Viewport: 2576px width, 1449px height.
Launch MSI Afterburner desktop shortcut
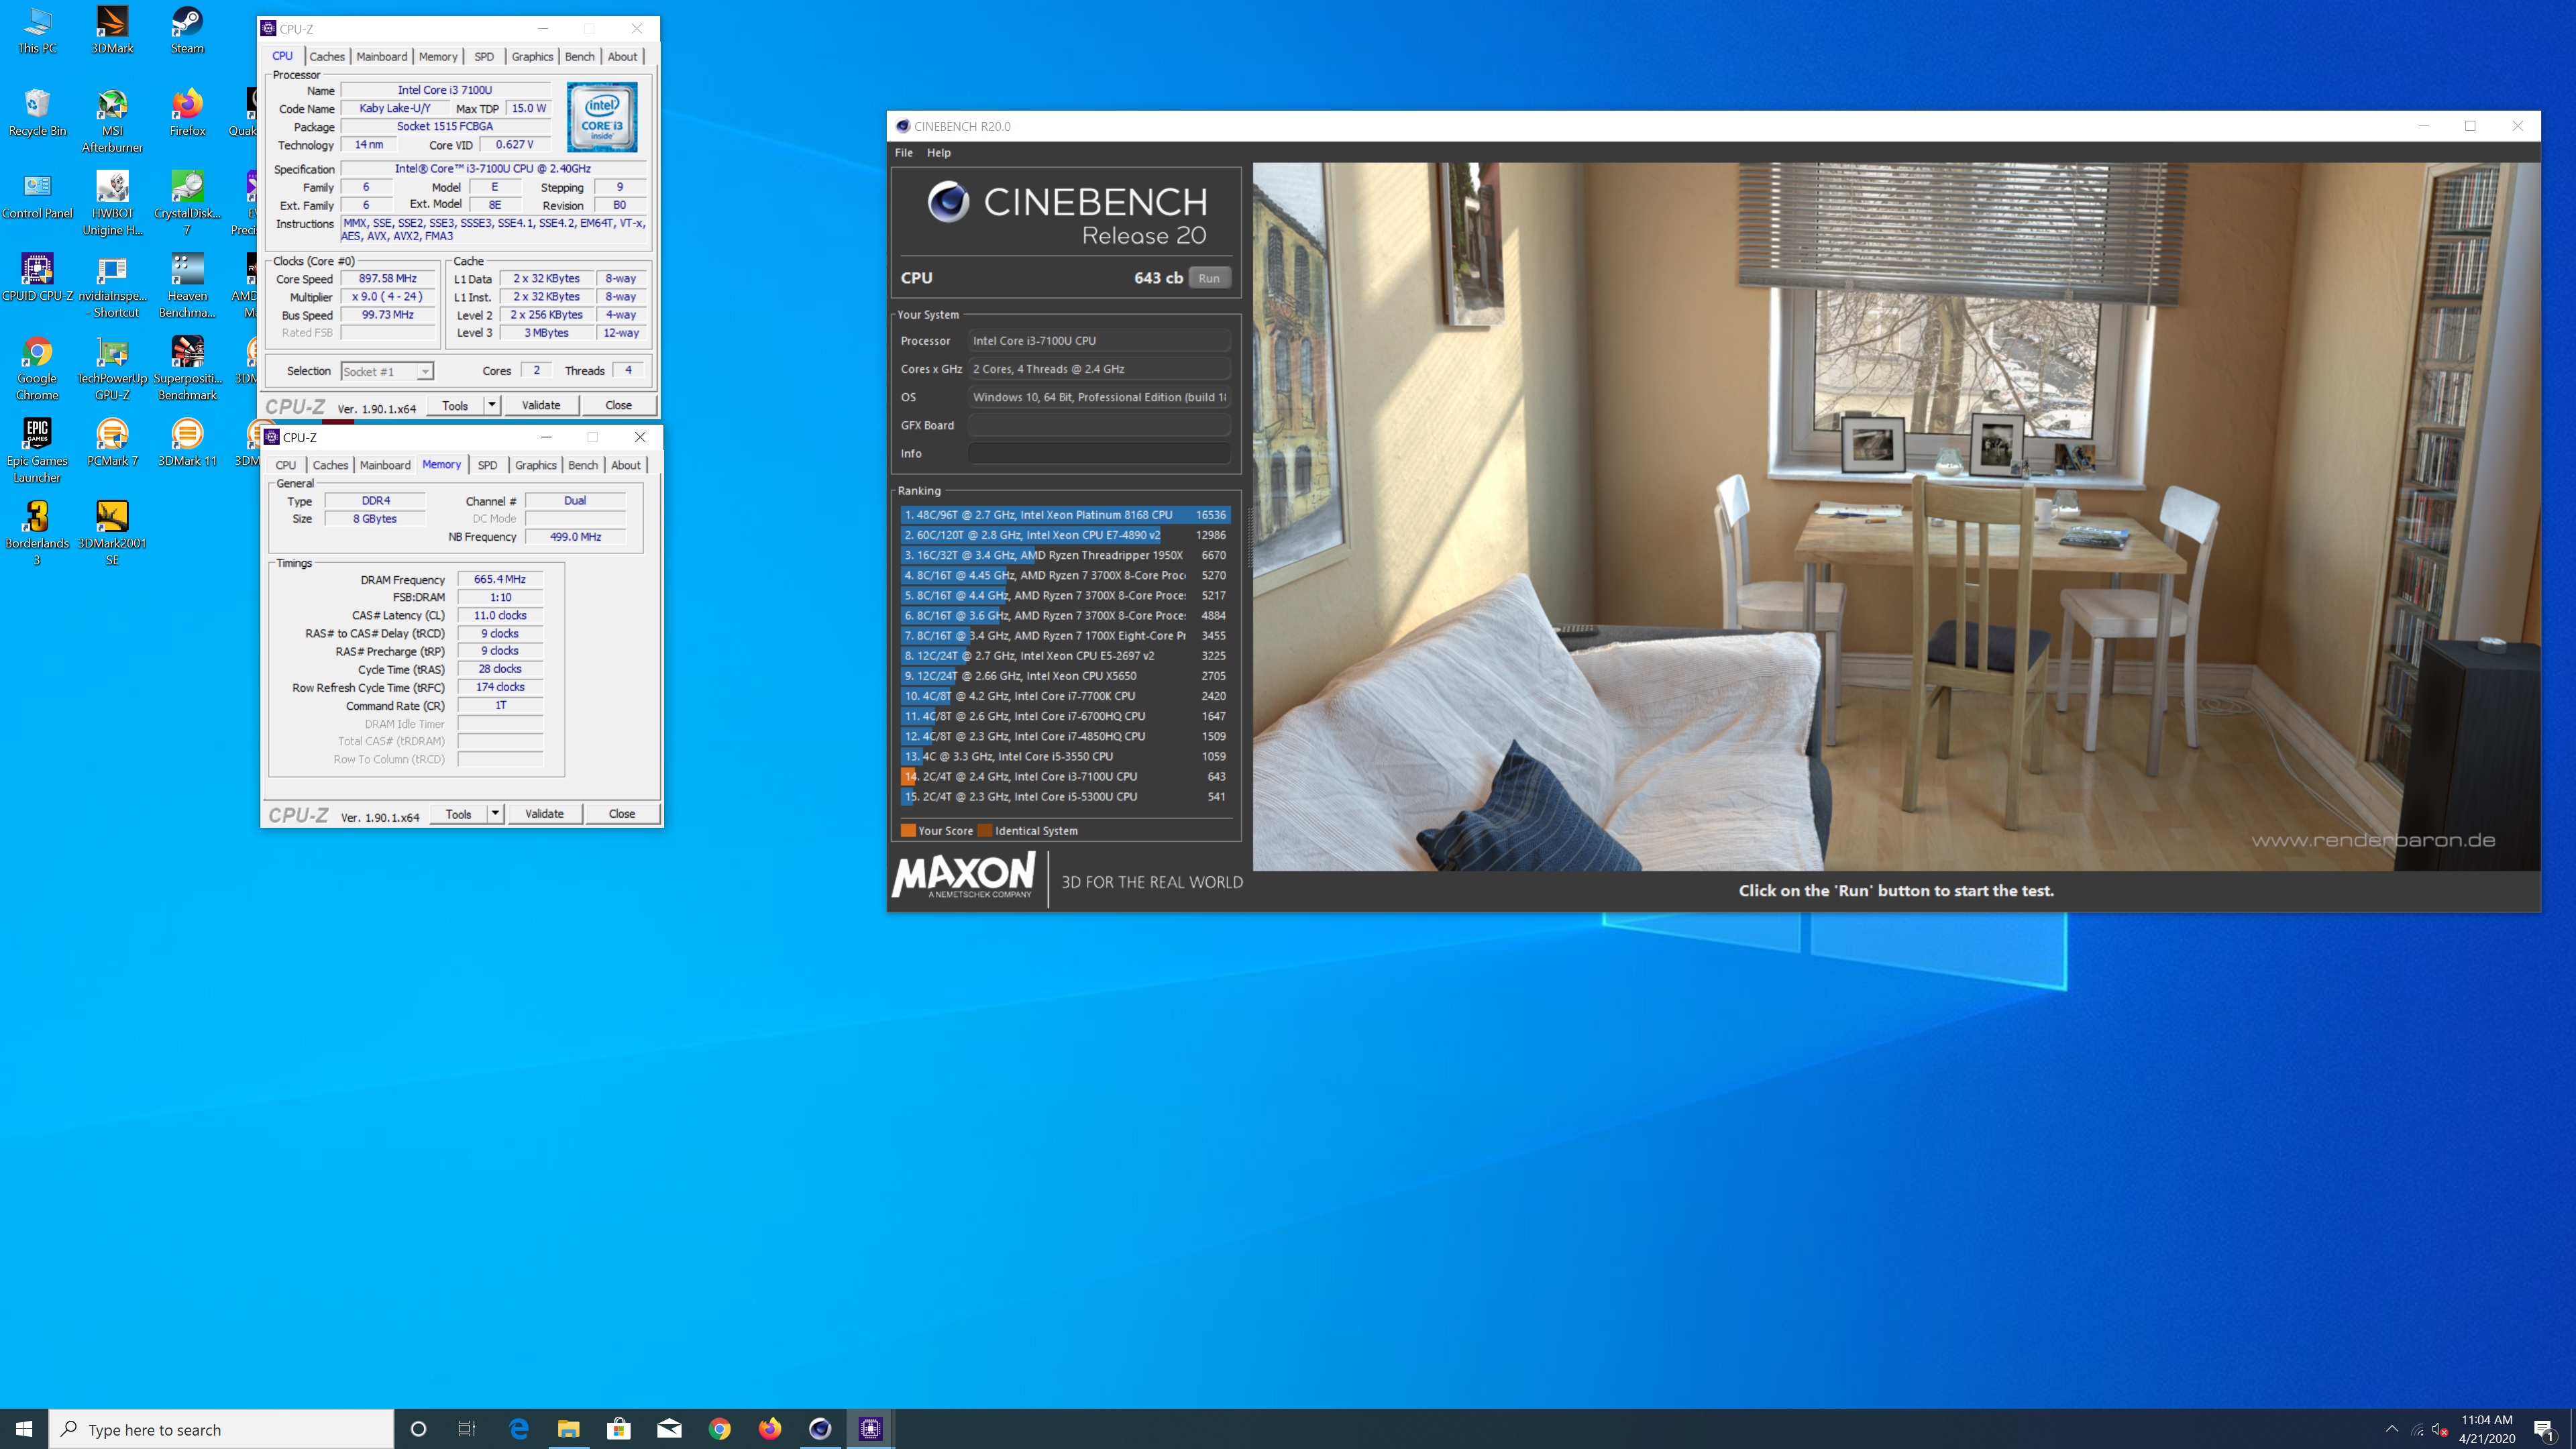112,120
